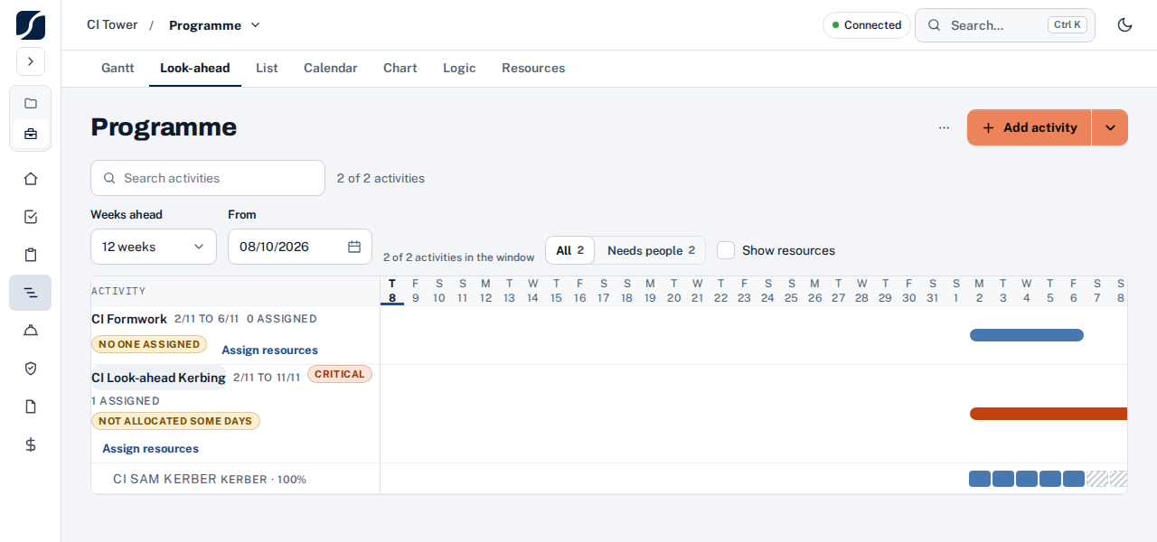Open the clipboard icon in the sidebar

click(x=31, y=255)
